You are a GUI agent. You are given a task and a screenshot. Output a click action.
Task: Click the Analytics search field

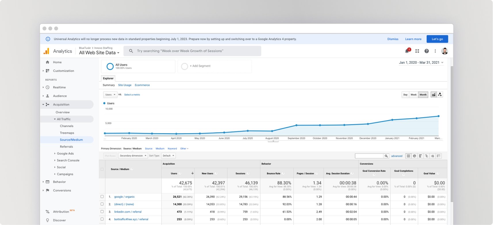coord(192,51)
